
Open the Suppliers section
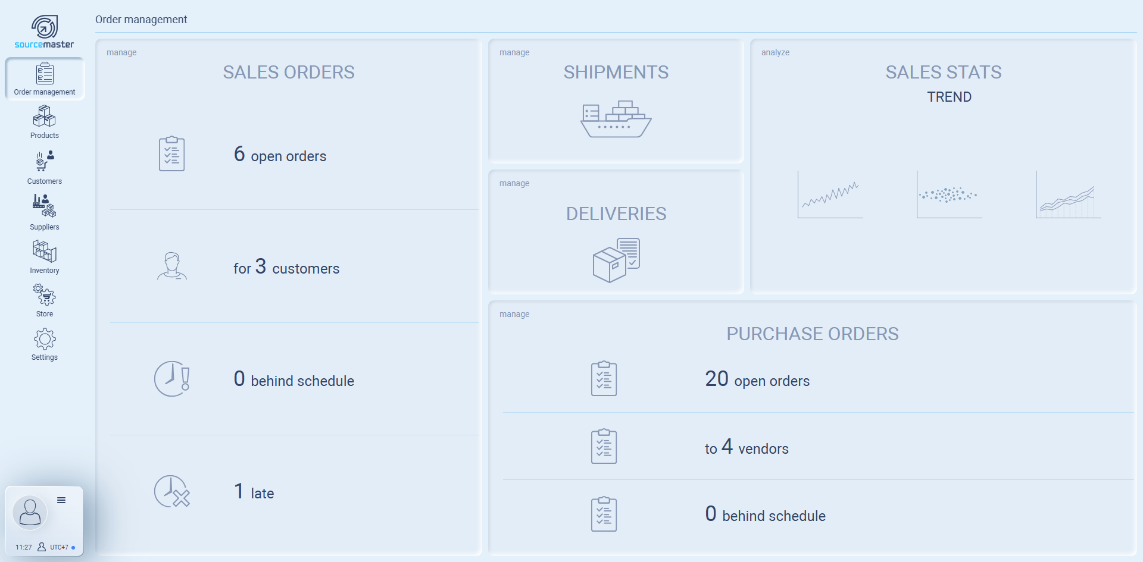click(x=45, y=212)
